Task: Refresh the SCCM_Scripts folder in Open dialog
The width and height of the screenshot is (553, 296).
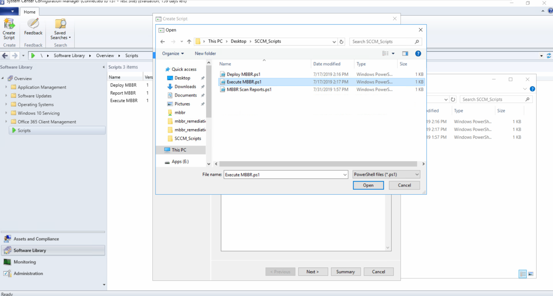Action: (x=342, y=41)
